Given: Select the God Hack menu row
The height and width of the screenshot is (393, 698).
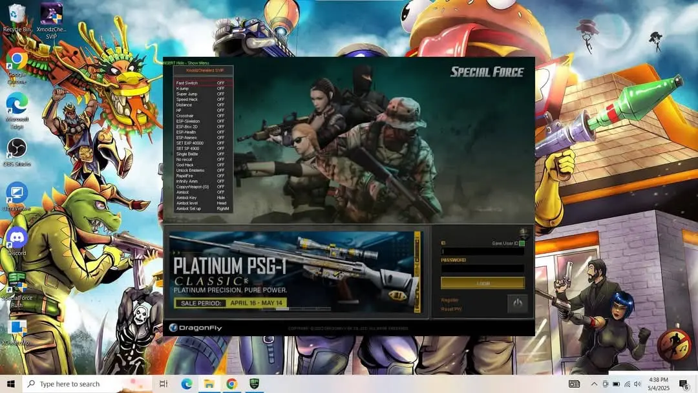Looking at the screenshot, I should pyautogui.click(x=203, y=165).
